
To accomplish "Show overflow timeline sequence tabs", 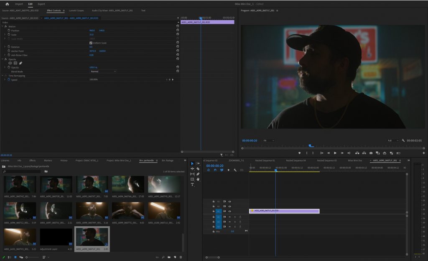I will click(x=409, y=161).
